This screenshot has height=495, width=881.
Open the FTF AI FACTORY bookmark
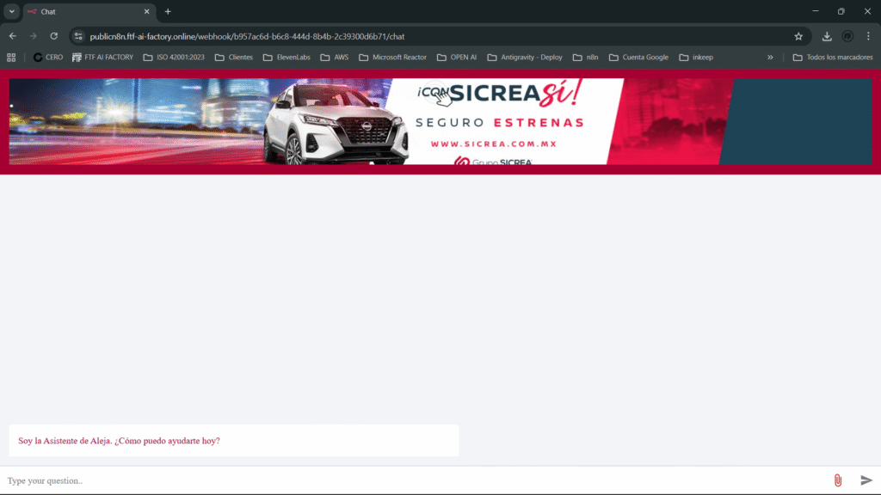tap(102, 58)
